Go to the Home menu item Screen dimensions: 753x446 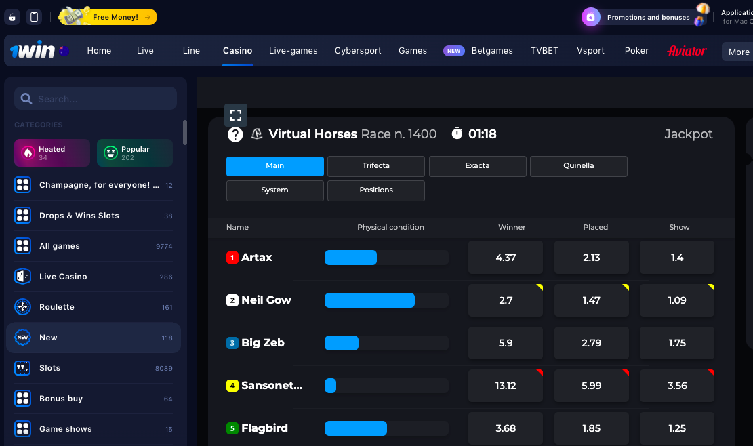point(99,50)
